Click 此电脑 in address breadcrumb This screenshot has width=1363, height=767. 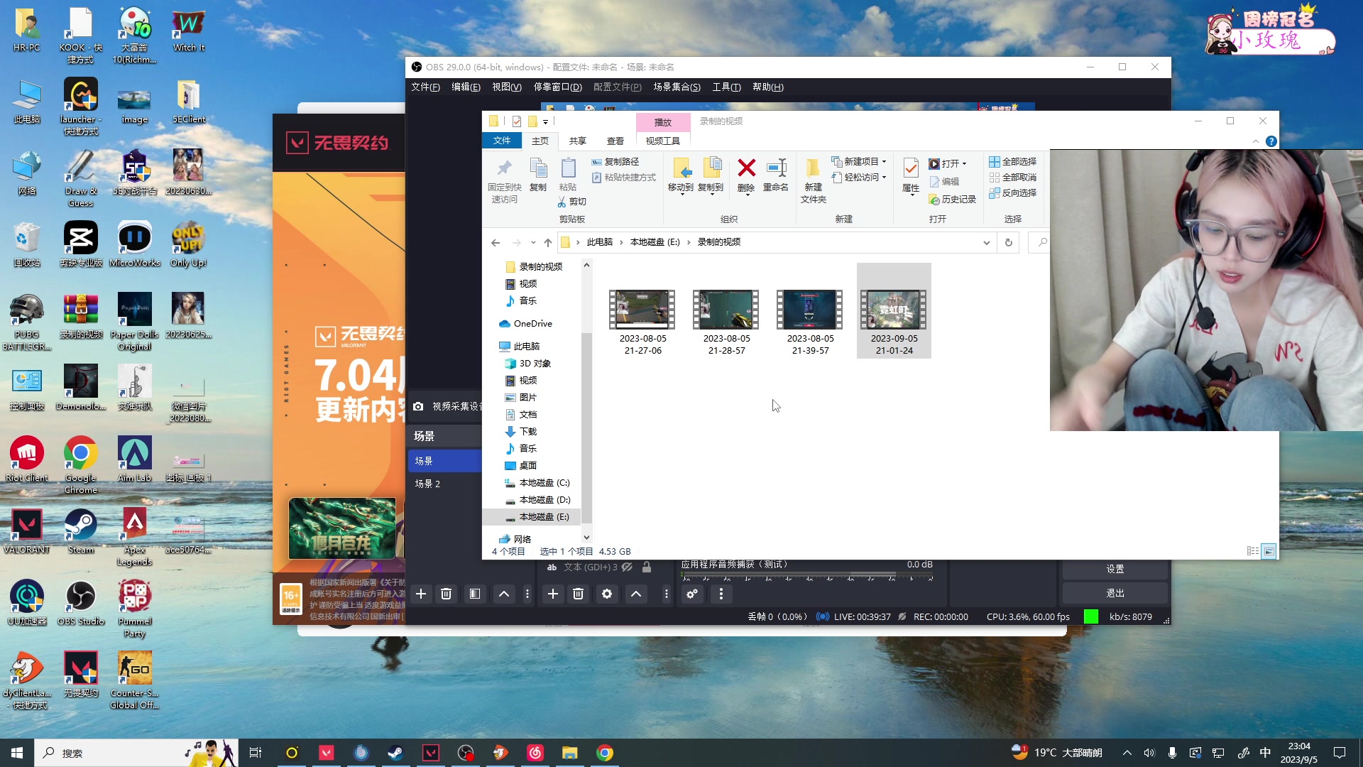[599, 242]
